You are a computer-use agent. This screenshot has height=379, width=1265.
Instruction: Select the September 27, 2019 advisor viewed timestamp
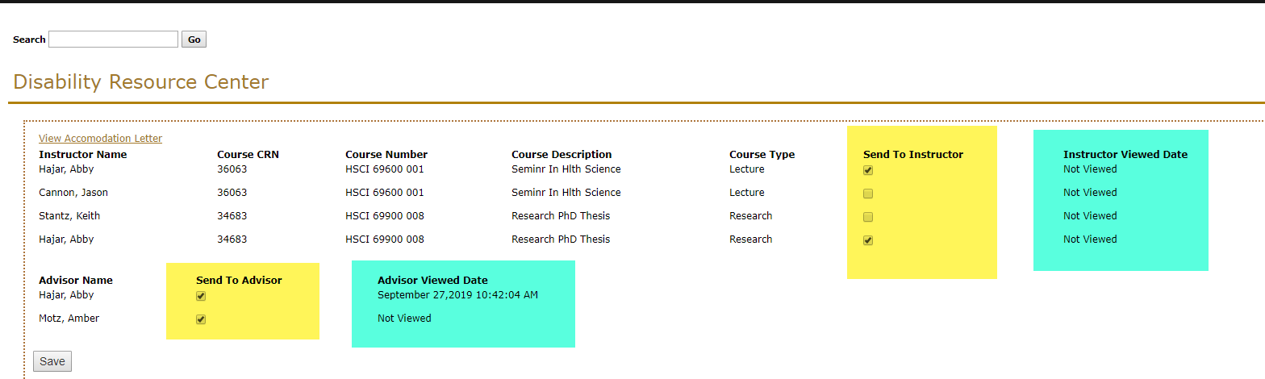pyautogui.click(x=457, y=295)
